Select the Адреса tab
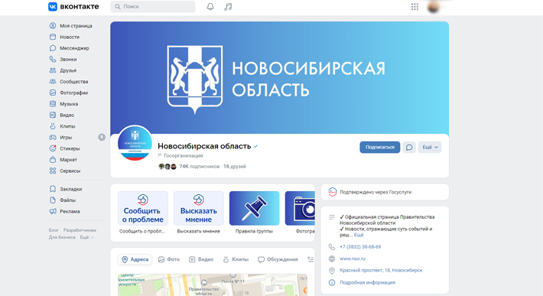543x296 pixels. [135, 259]
